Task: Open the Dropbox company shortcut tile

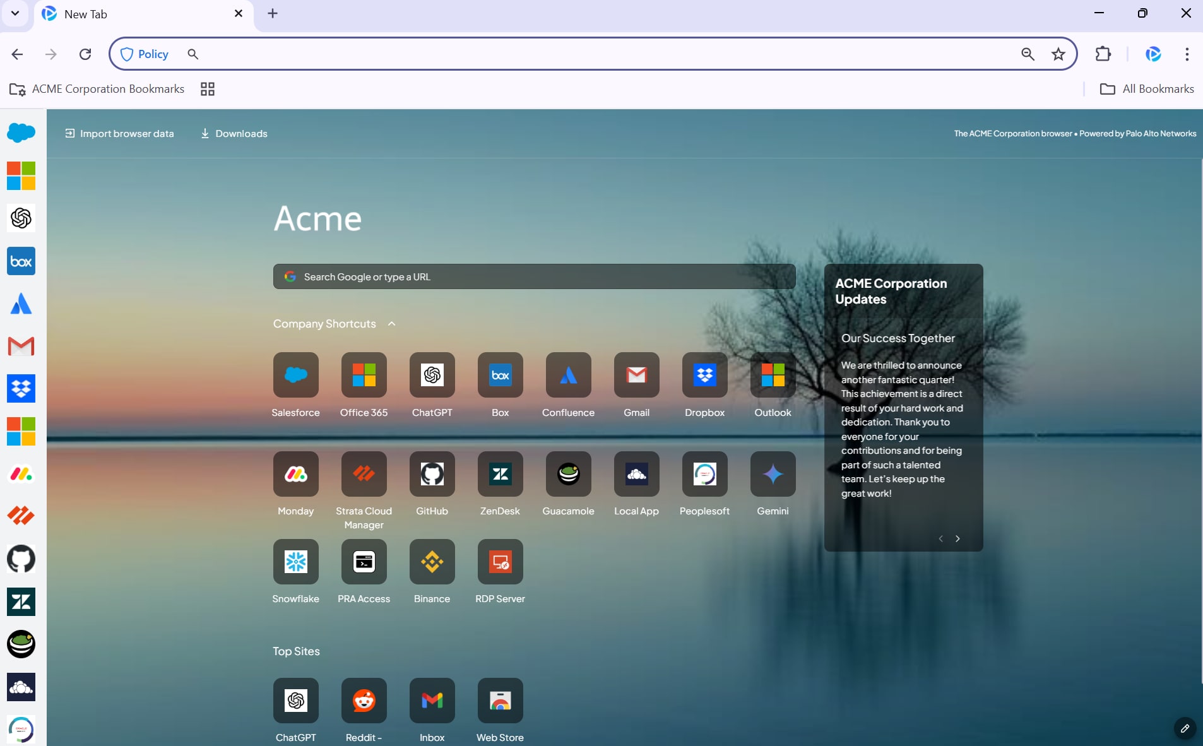Action: tap(704, 375)
